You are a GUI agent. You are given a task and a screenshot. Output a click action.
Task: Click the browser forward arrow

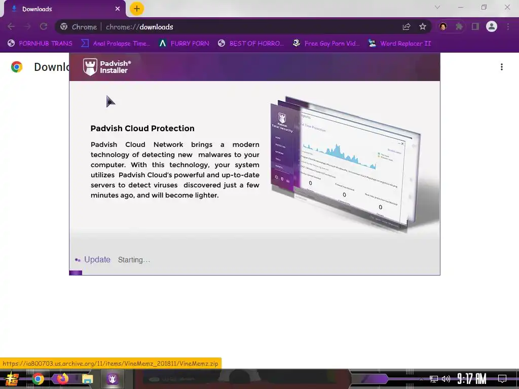coord(27,27)
